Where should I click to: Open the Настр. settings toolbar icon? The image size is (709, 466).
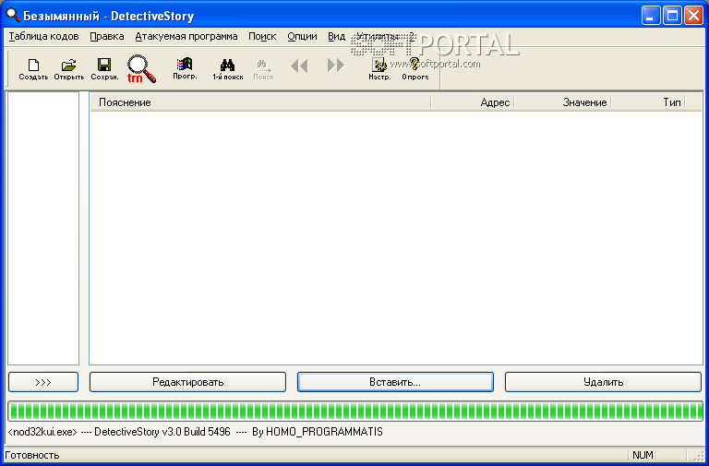[x=379, y=69]
